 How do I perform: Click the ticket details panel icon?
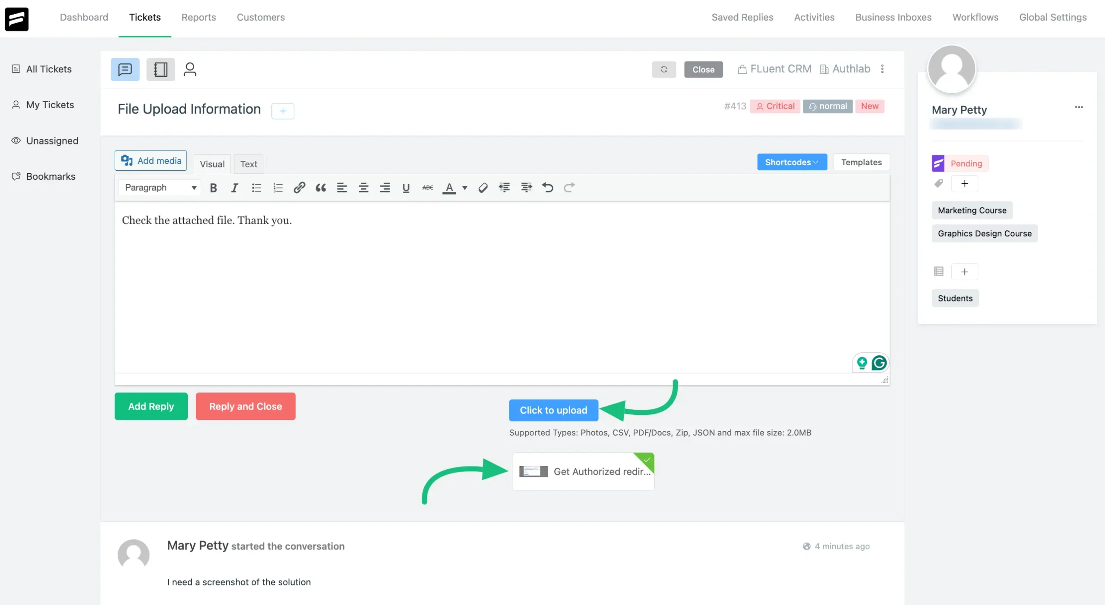click(x=160, y=69)
